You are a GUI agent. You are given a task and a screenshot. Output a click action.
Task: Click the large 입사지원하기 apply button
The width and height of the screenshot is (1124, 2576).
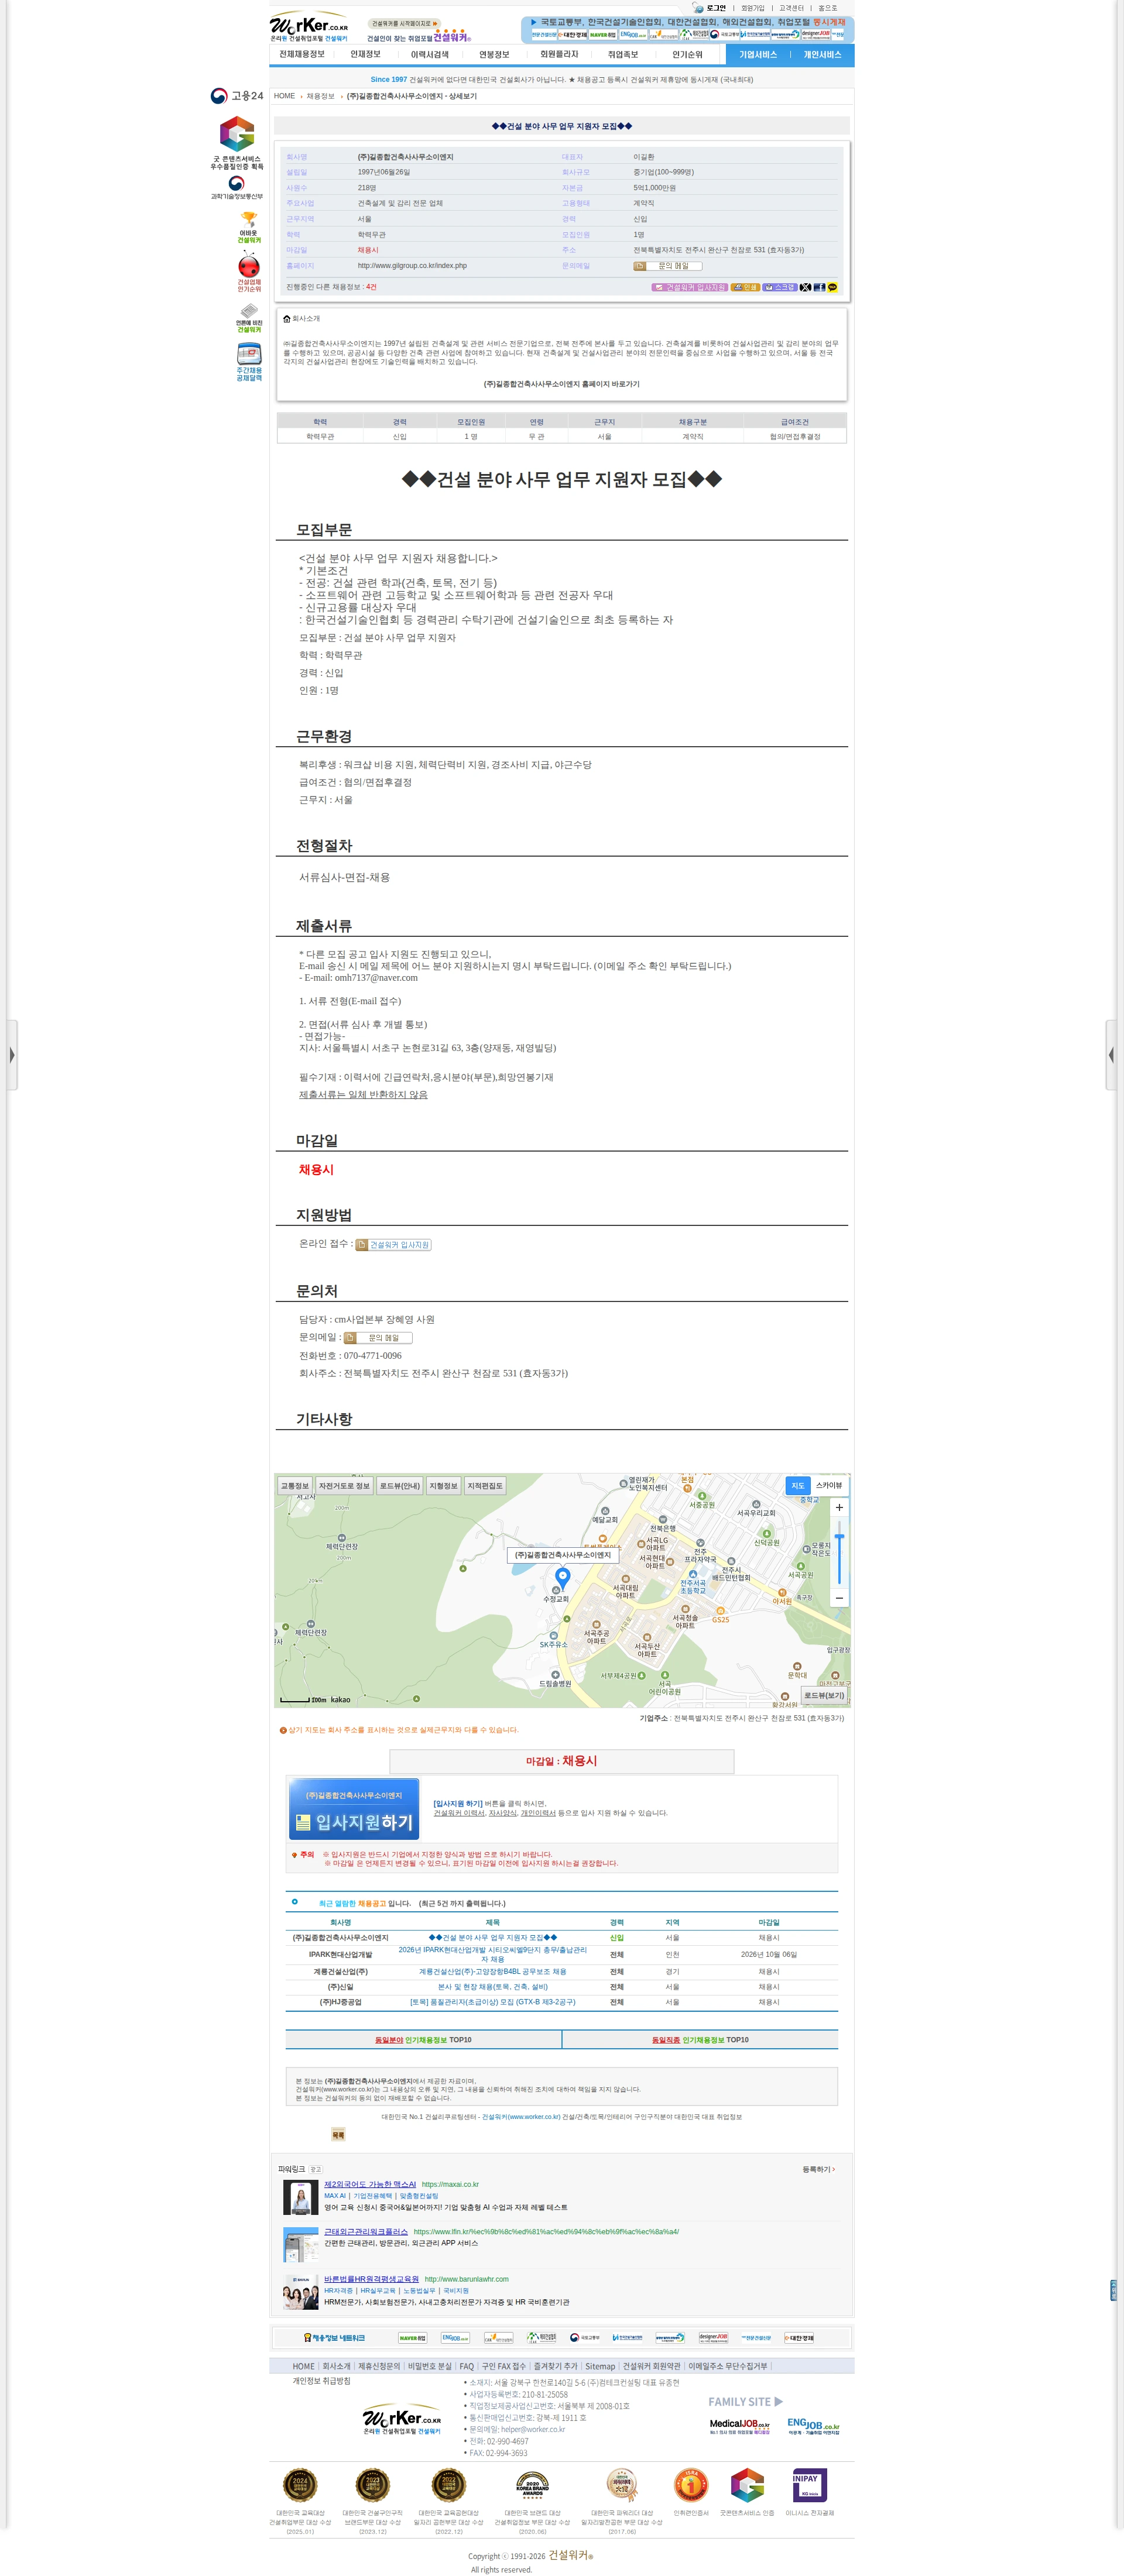[x=354, y=1808]
